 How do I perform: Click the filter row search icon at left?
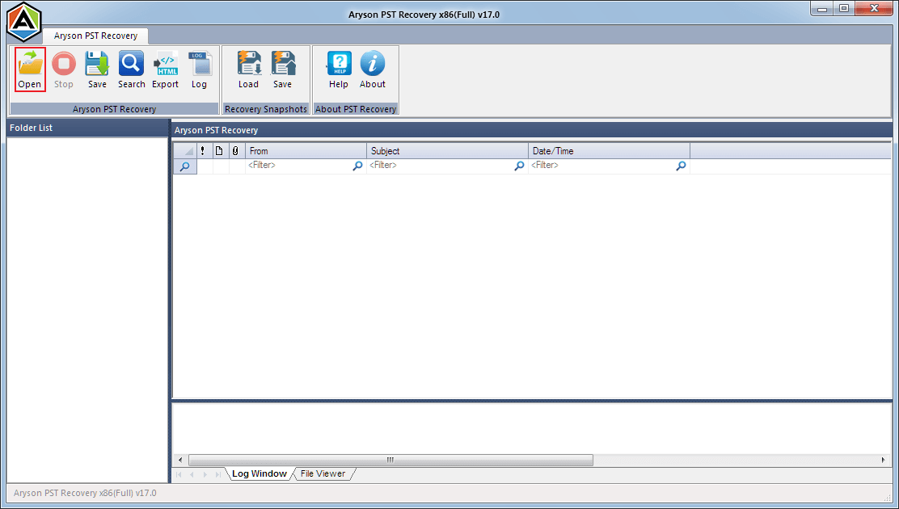click(185, 166)
